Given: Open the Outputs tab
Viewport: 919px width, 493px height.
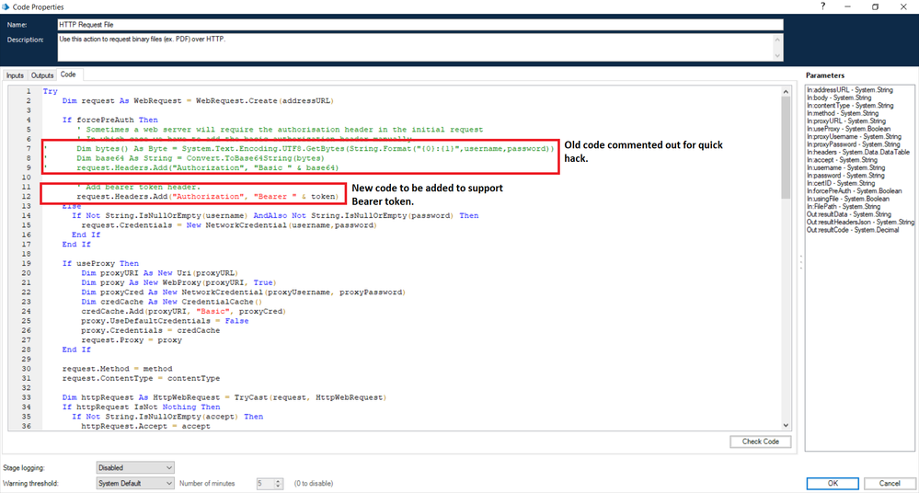Looking at the screenshot, I should 42,75.
